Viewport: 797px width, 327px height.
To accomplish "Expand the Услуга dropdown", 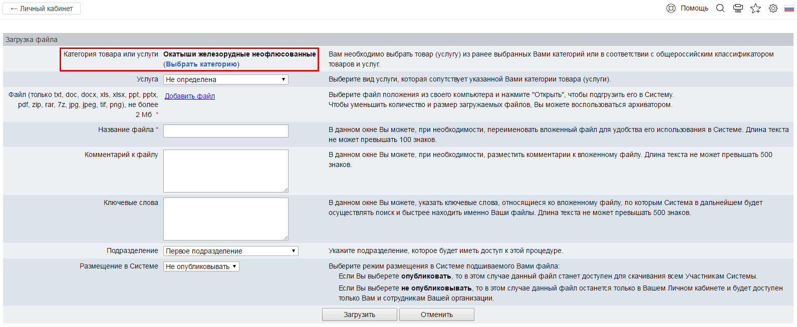I will pos(225,79).
